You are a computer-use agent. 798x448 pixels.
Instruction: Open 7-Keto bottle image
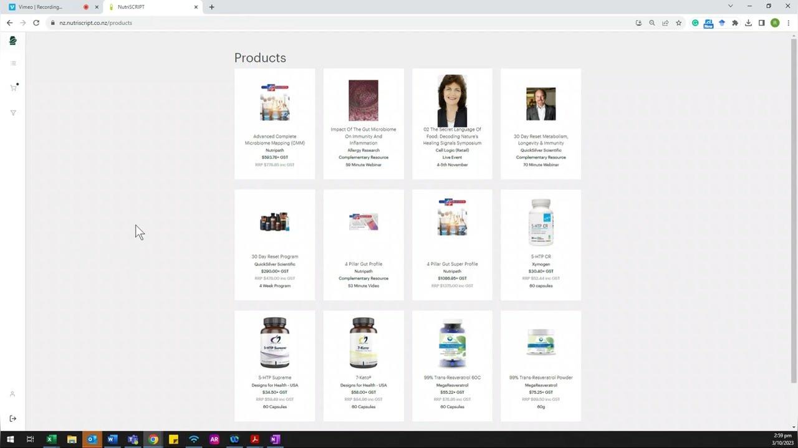[x=363, y=343]
